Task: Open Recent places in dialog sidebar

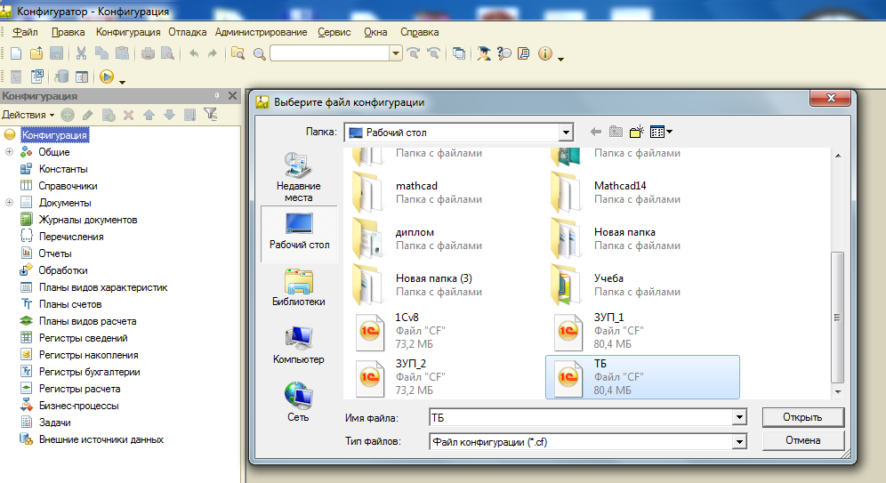Action: tap(298, 177)
